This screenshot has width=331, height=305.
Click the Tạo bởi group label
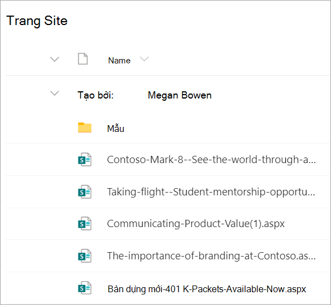[x=95, y=95]
